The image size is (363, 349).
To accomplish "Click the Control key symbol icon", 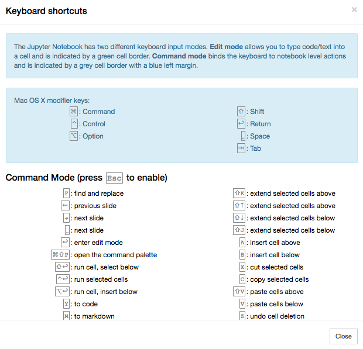I will pos(74,124).
